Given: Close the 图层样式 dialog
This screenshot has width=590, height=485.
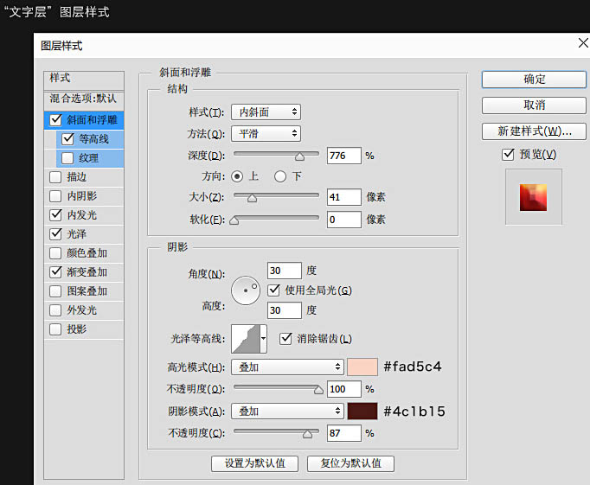Looking at the screenshot, I should pyautogui.click(x=583, y=43).
